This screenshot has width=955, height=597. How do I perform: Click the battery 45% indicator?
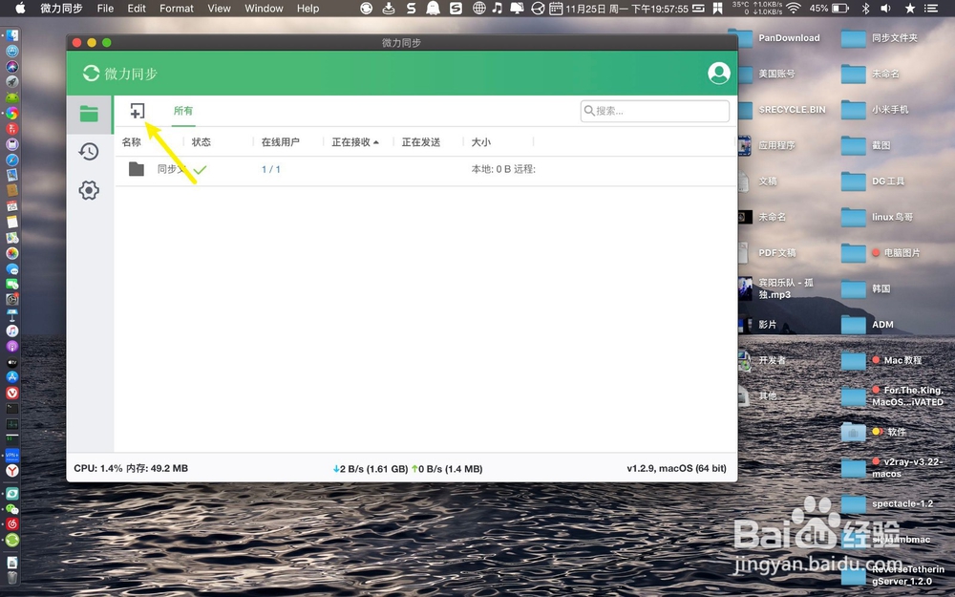pos(829,8)
